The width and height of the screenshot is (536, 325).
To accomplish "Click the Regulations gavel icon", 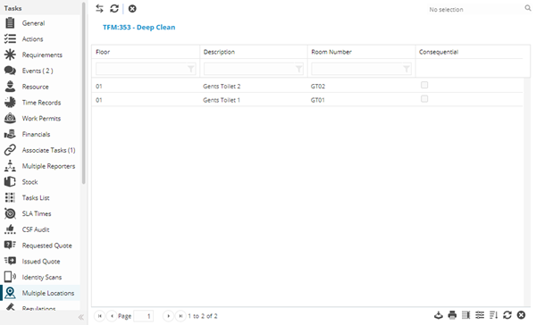I will pos(10,306).
